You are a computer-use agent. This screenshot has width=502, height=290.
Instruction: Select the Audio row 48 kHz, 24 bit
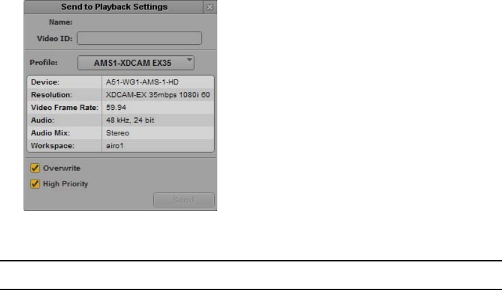click(x=121, y=120)
